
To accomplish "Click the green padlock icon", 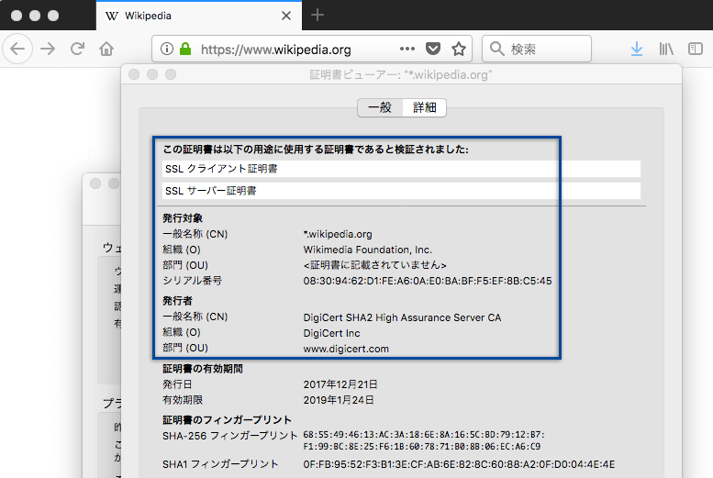I will click(x=185, y=49).
